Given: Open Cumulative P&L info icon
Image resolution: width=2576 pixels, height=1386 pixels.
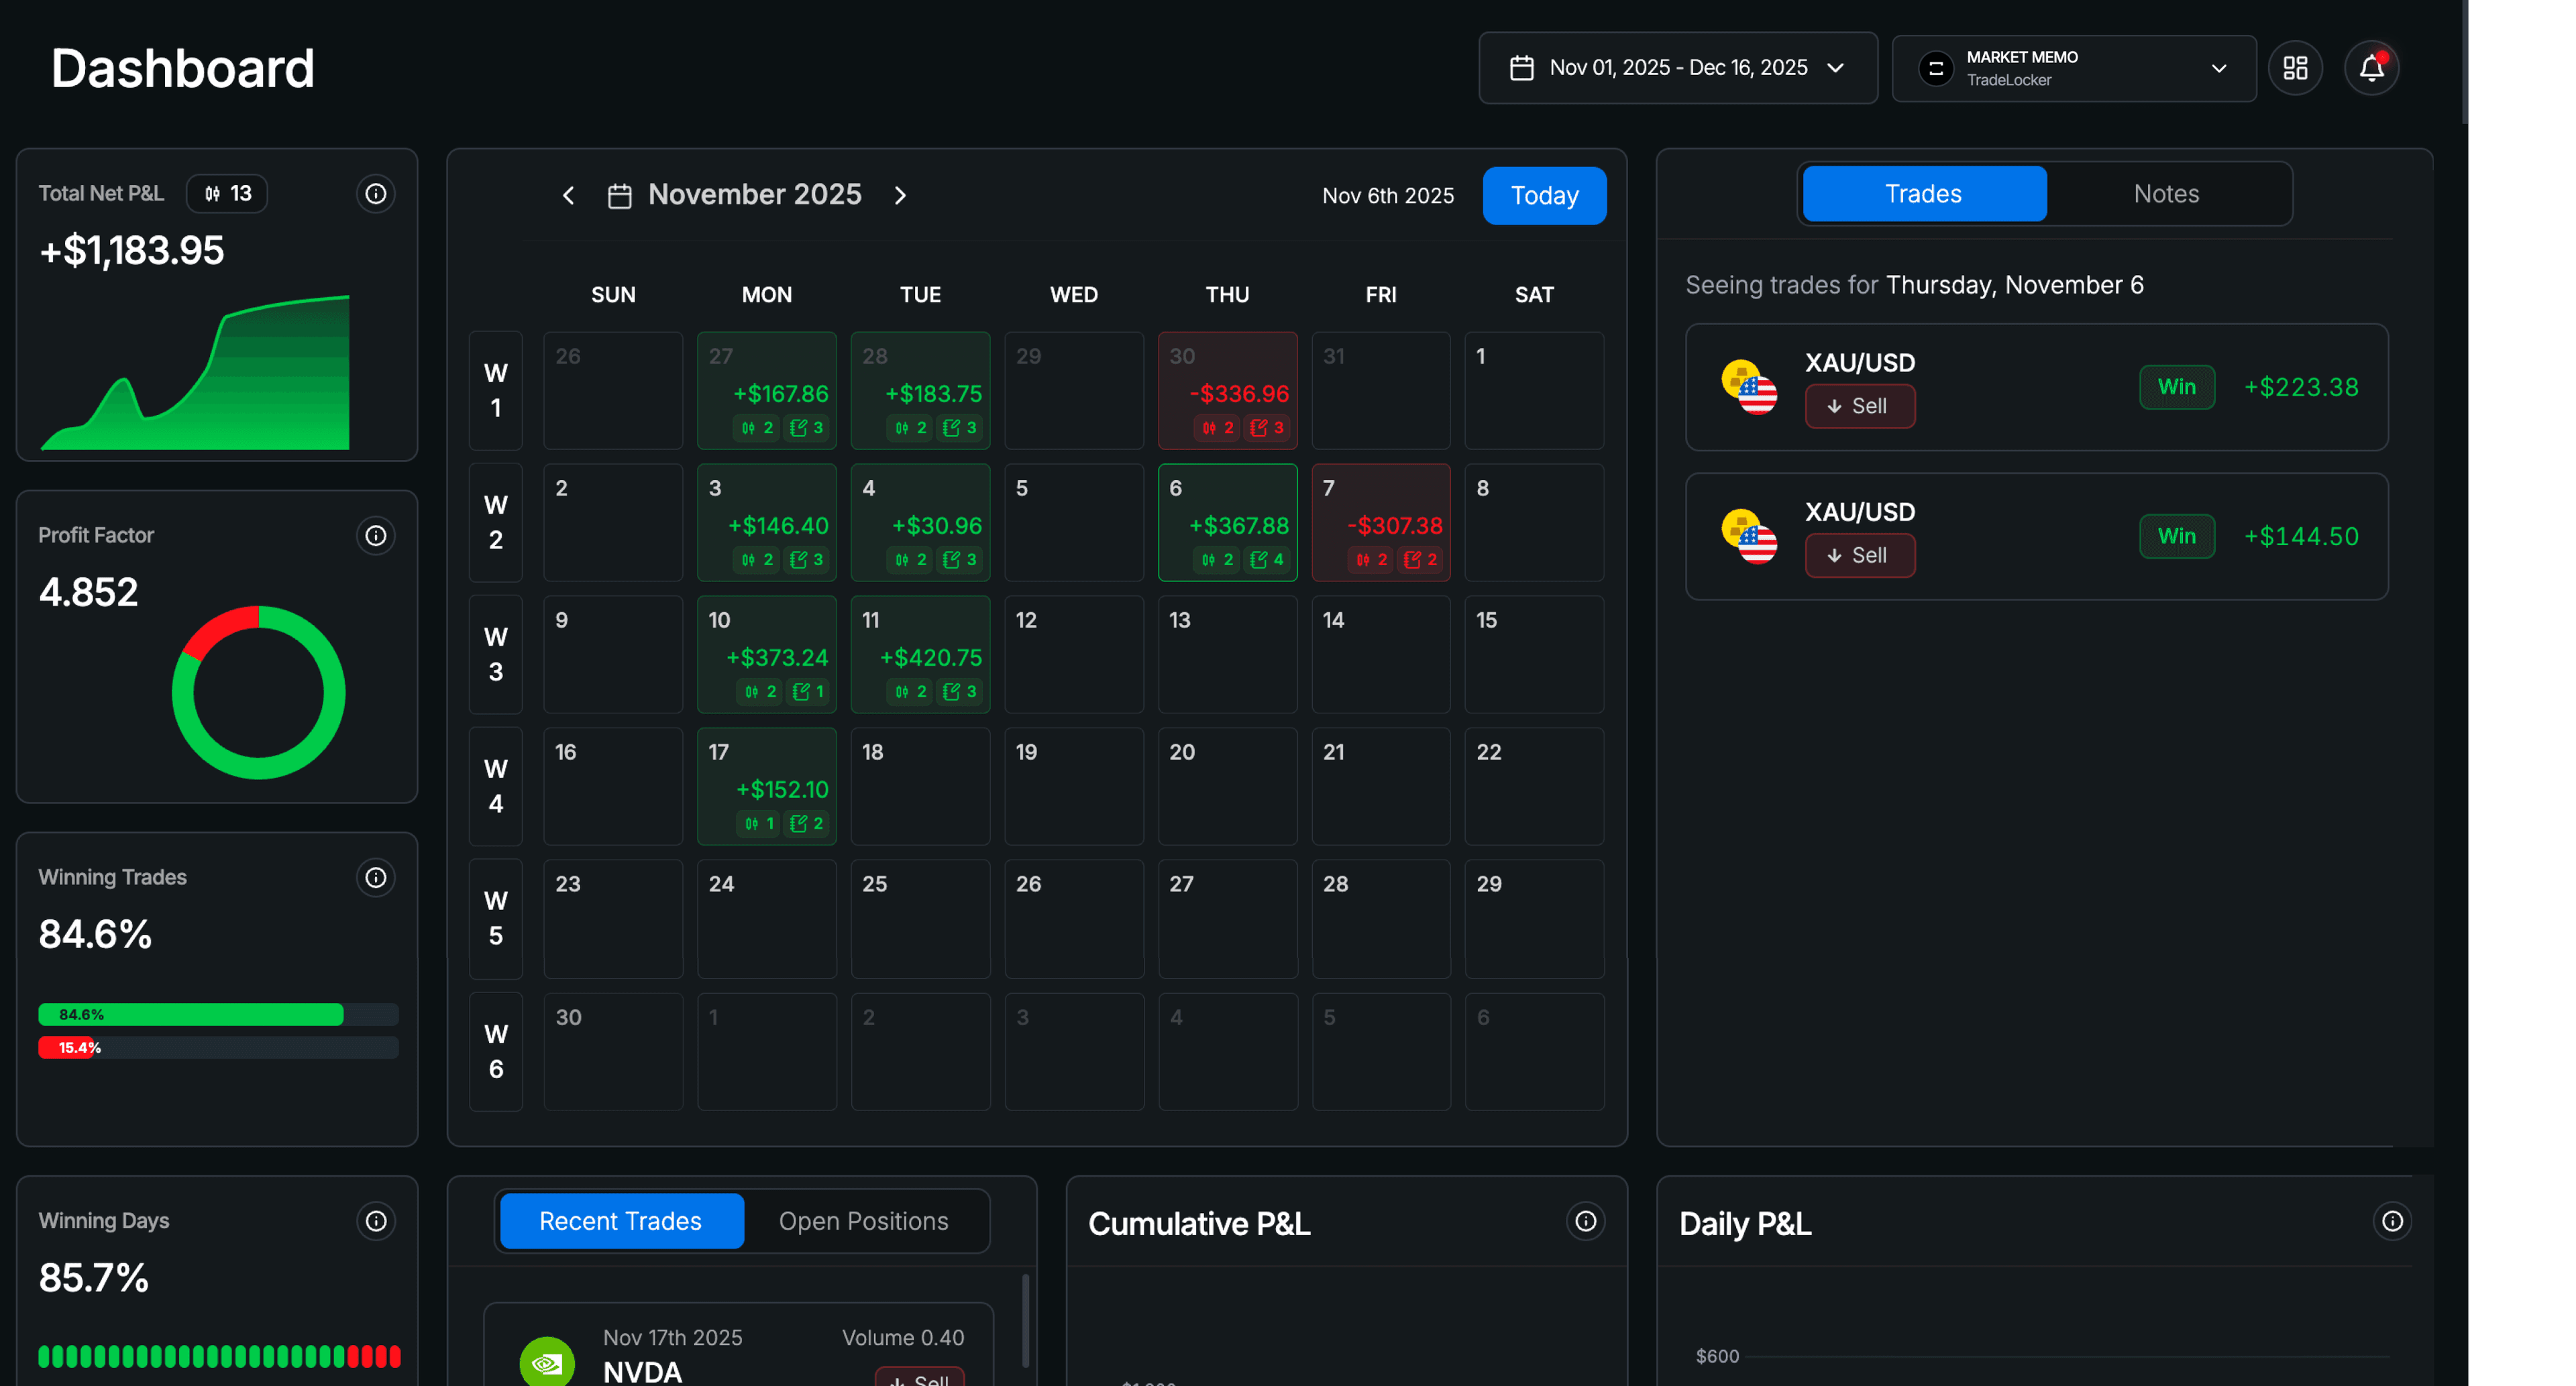Looking at the screenshot, I should click(x=1586, y=1221).
